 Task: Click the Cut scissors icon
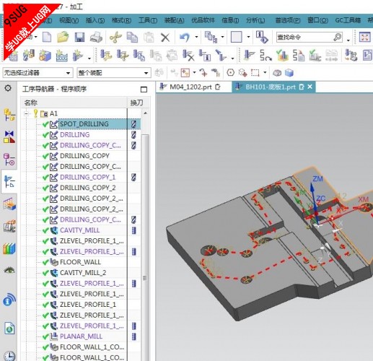tap(115, 38)
